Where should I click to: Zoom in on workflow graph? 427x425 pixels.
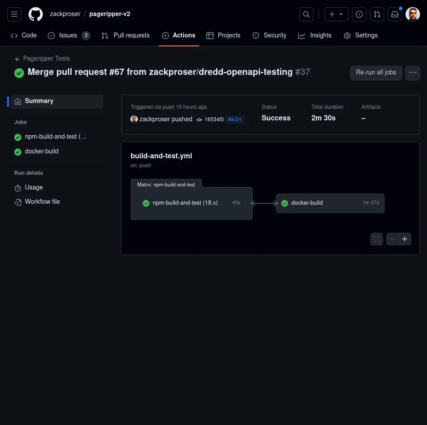[405, 239]
